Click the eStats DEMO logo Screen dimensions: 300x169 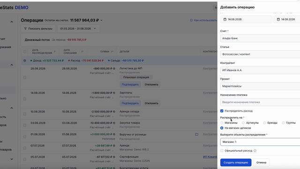14,8
